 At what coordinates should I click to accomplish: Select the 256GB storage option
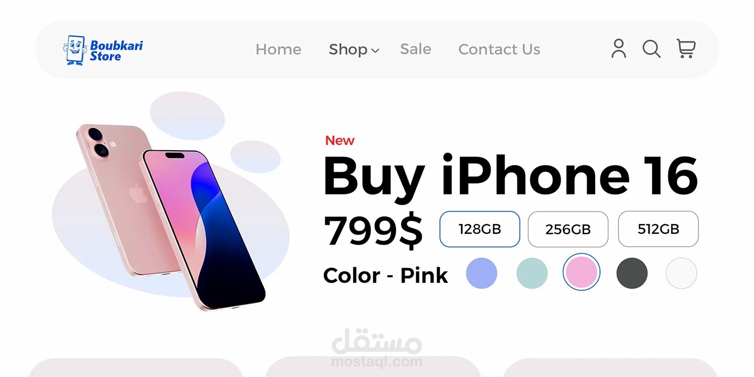pos(568,229)
